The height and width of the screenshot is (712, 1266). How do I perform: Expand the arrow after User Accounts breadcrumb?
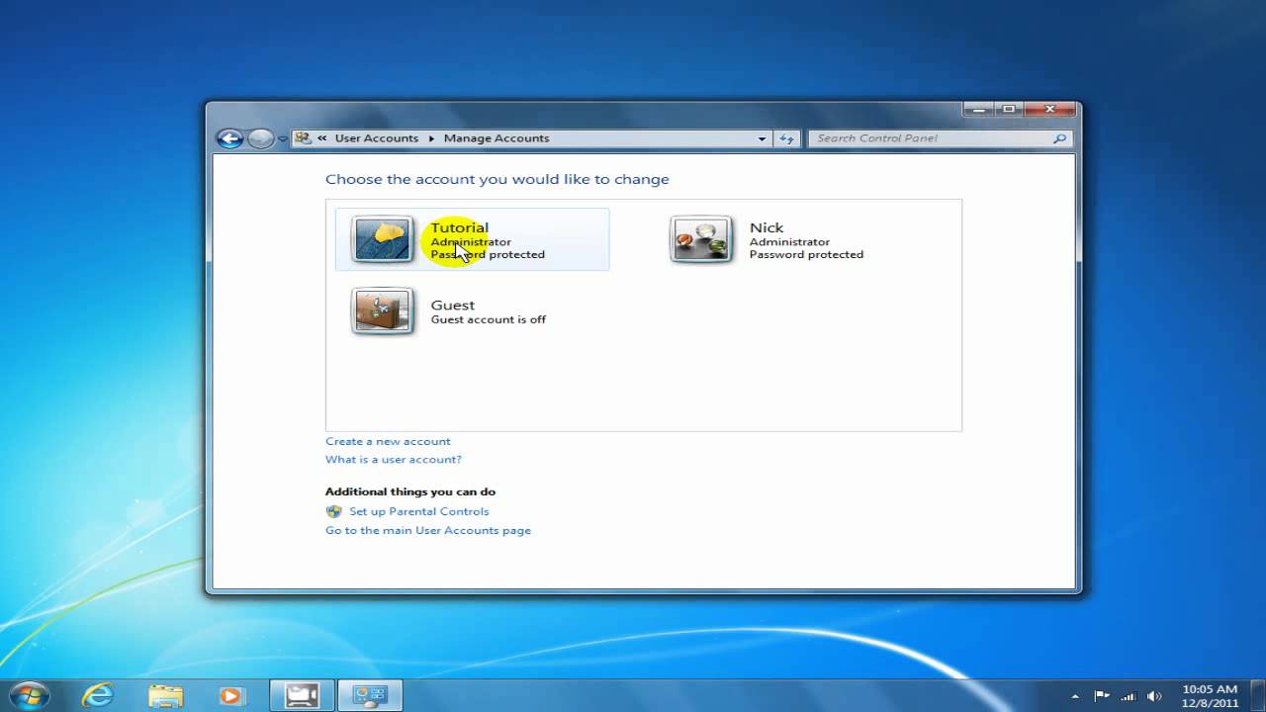coord(431,138)
